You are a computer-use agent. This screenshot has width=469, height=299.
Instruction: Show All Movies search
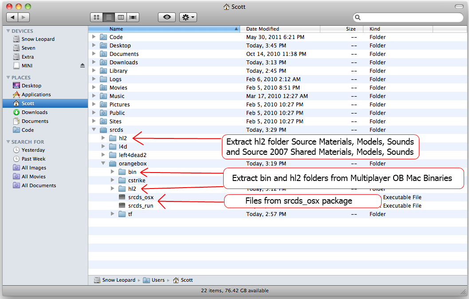(x=34, y=177)
